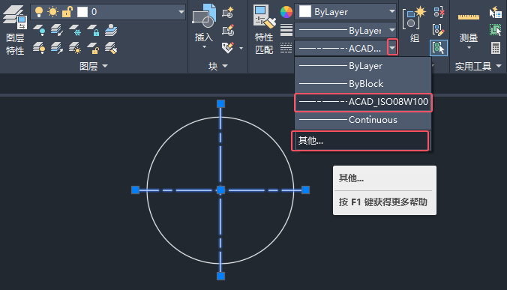Select the Isolate layer tool

[x=57, y=30]
